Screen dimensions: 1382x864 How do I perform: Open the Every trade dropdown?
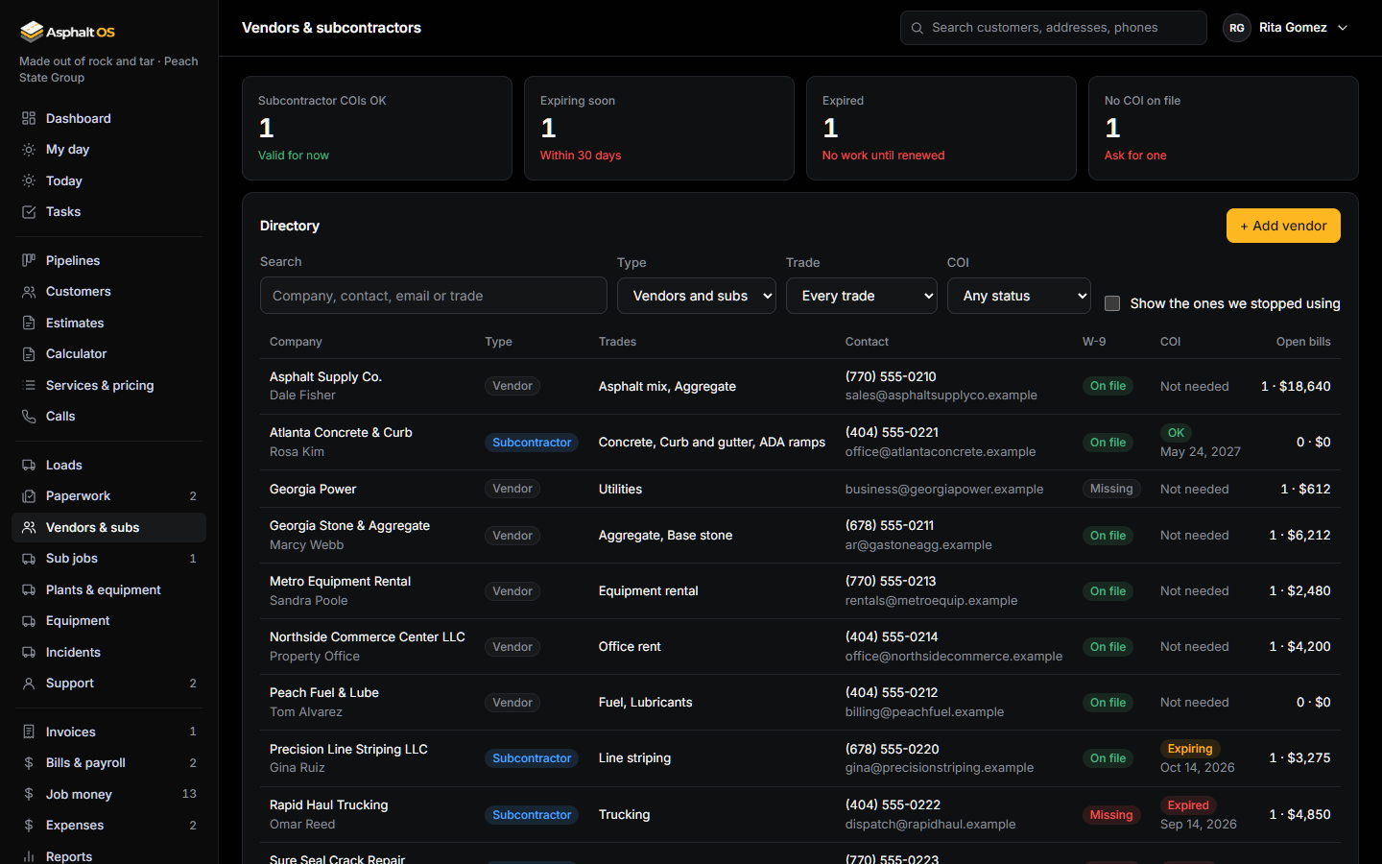pos(862,296)
